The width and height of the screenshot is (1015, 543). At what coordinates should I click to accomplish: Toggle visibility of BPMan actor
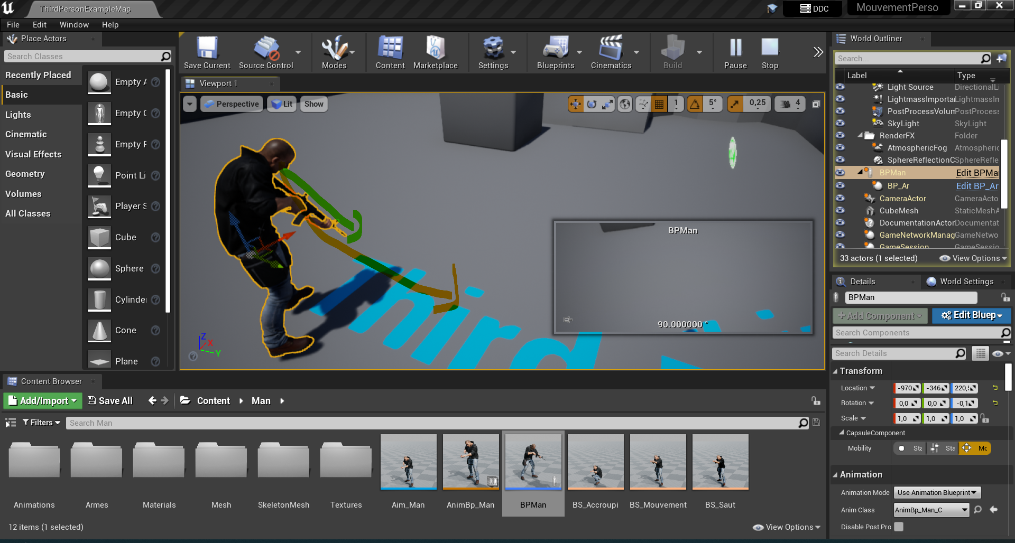pyautogui.click(x=840, y=173)
